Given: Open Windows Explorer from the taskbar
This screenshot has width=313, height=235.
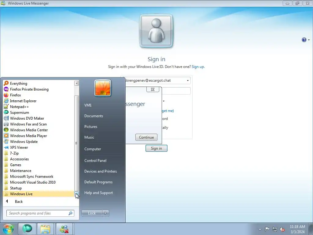Looking at the screenshot, I should pyautogui.click(x=45, y=229).
